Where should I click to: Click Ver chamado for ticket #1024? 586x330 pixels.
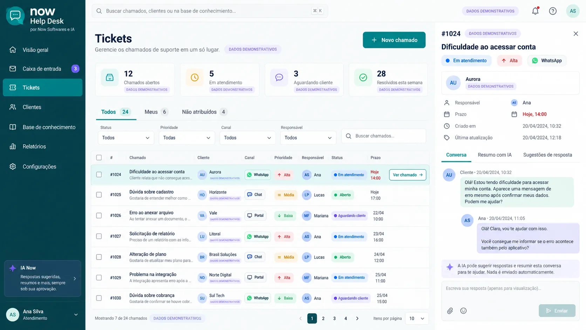(408, 175)
